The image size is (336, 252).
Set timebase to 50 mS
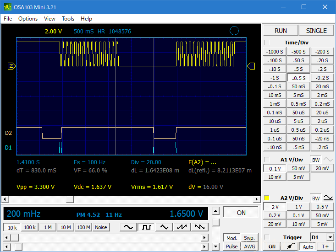[x=298, y=86]
